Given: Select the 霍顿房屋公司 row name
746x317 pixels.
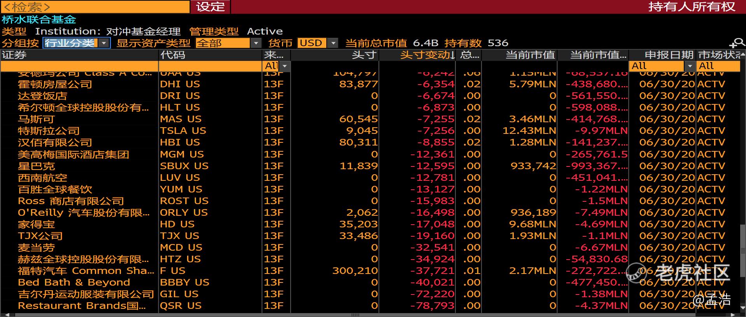Looking at the screenshot, I should pos(55,84).
